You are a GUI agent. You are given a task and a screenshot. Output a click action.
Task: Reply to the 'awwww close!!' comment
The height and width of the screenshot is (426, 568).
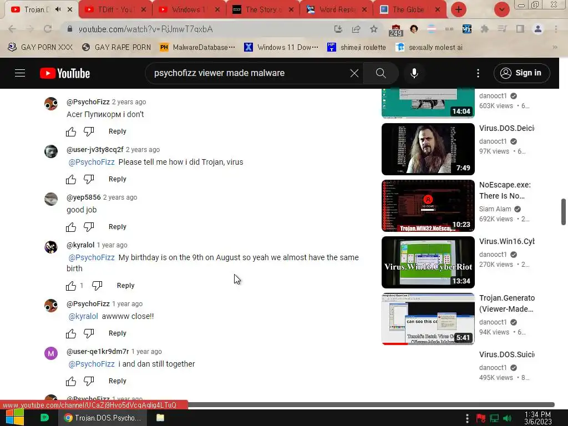pos(118,333)
